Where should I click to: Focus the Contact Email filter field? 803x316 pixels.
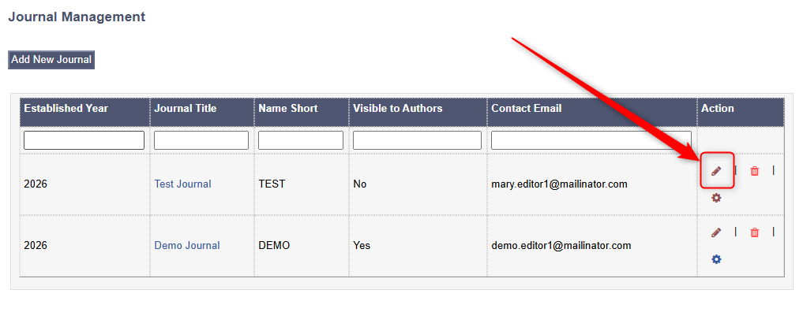(x=591, y=140)
